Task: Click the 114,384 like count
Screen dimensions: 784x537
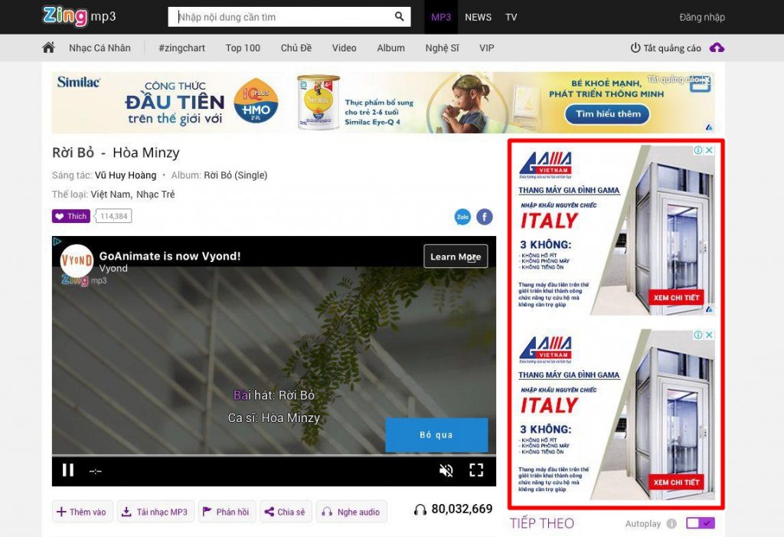Action: 114,216
